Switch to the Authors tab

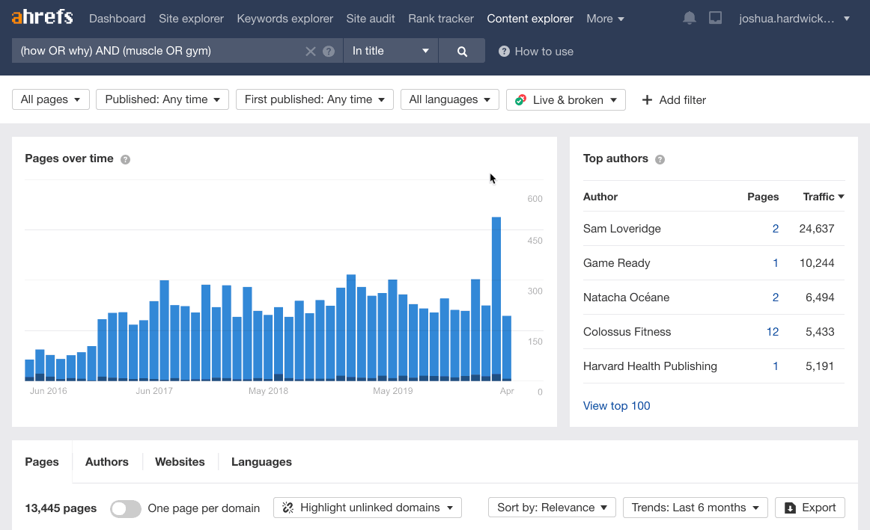pos(106,462)
